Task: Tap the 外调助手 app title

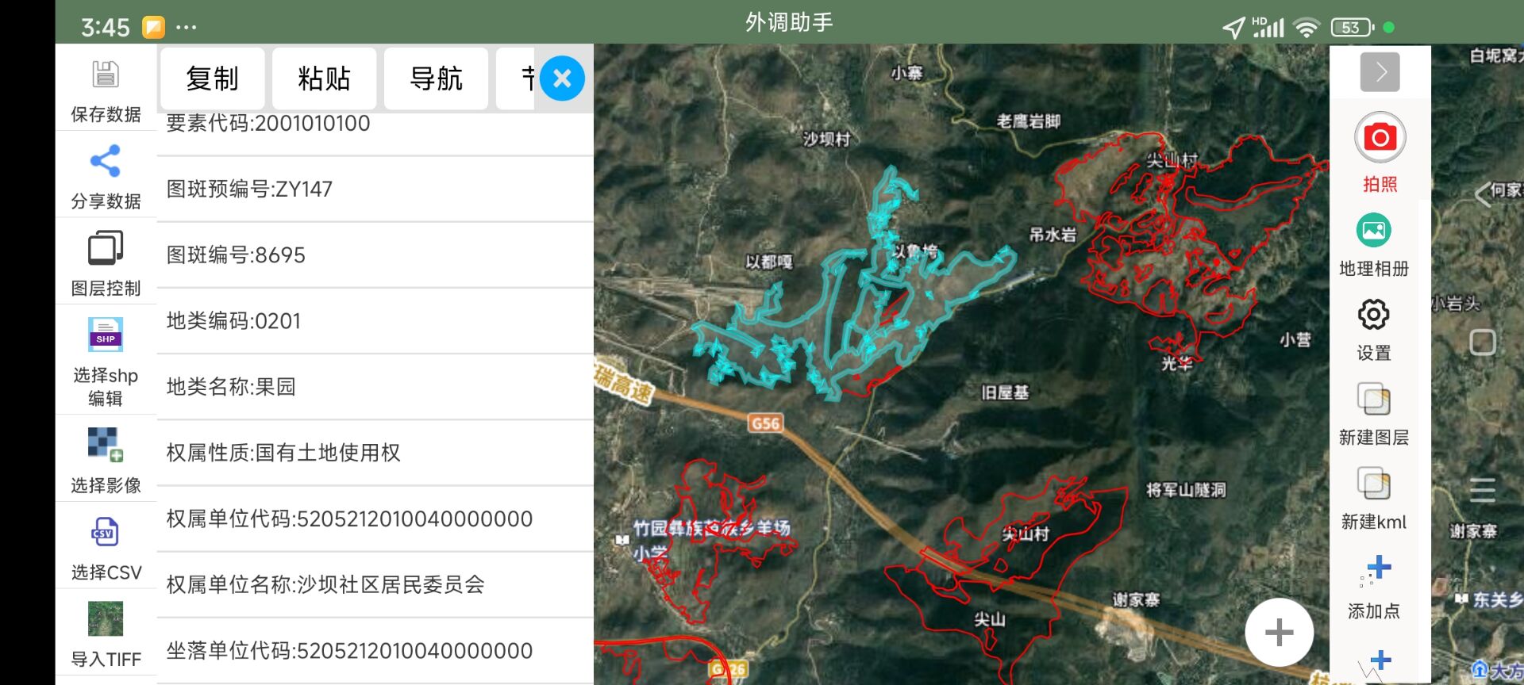Action: 789,22
